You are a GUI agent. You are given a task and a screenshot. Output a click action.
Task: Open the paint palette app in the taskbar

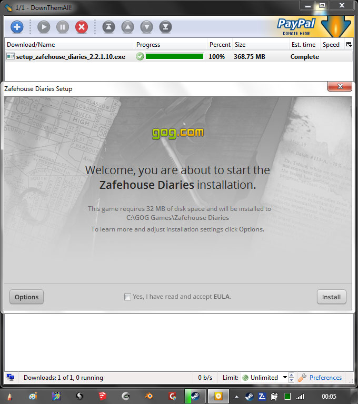[x=33, y=396]
